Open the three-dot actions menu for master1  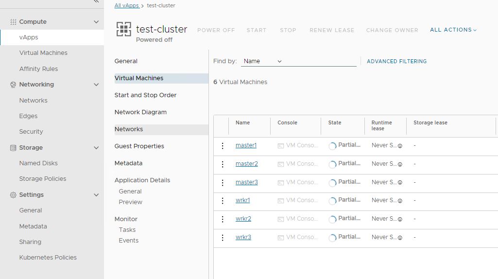(x=223, y=146)
